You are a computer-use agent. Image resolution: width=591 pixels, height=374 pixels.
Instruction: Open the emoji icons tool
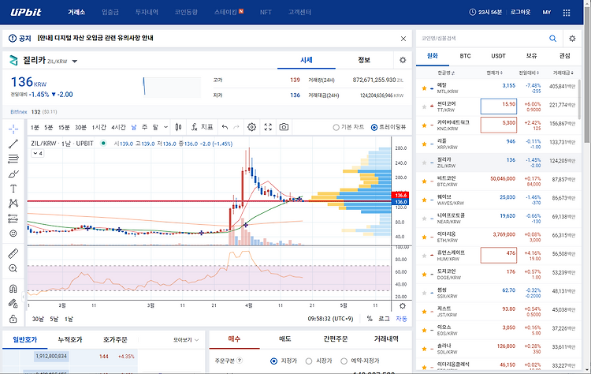pyautogui.click(x=13, y=234)
